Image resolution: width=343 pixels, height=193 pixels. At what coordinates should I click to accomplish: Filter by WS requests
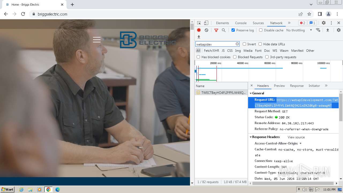tap(275, 51)
